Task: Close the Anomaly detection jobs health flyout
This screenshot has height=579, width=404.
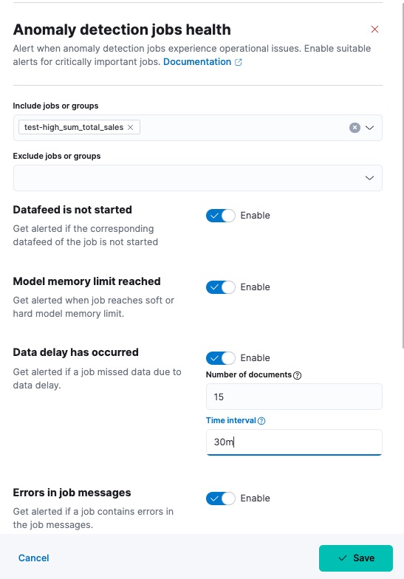Action: (374, 30)
